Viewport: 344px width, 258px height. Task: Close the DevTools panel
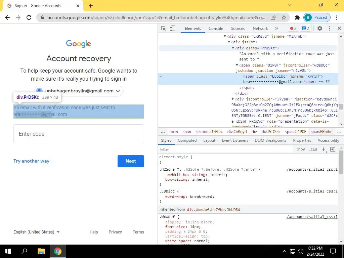[339, 28]
